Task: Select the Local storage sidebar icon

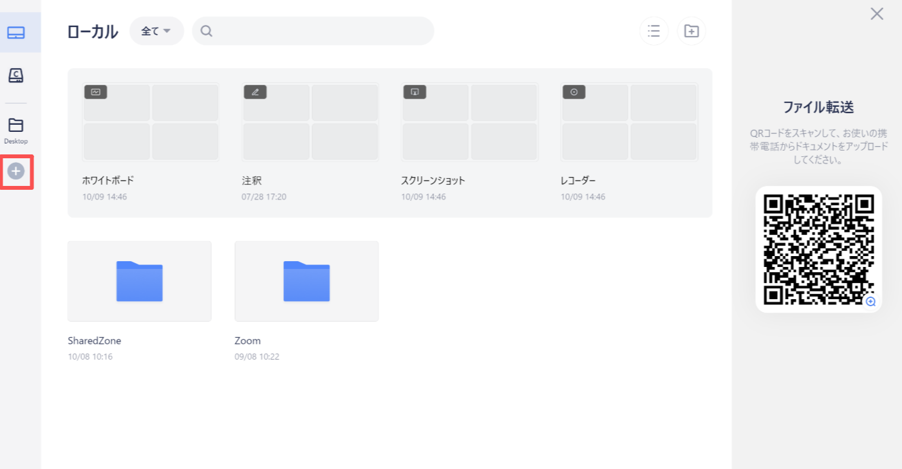Action: click(16, 33)
